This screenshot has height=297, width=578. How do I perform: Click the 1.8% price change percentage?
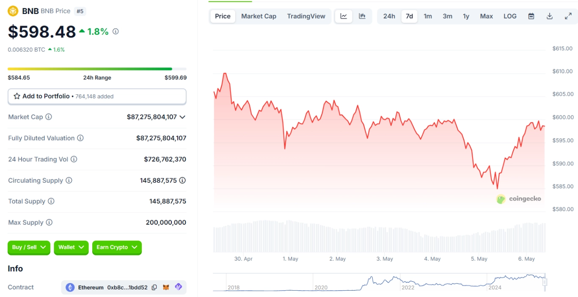pos(98,32)
